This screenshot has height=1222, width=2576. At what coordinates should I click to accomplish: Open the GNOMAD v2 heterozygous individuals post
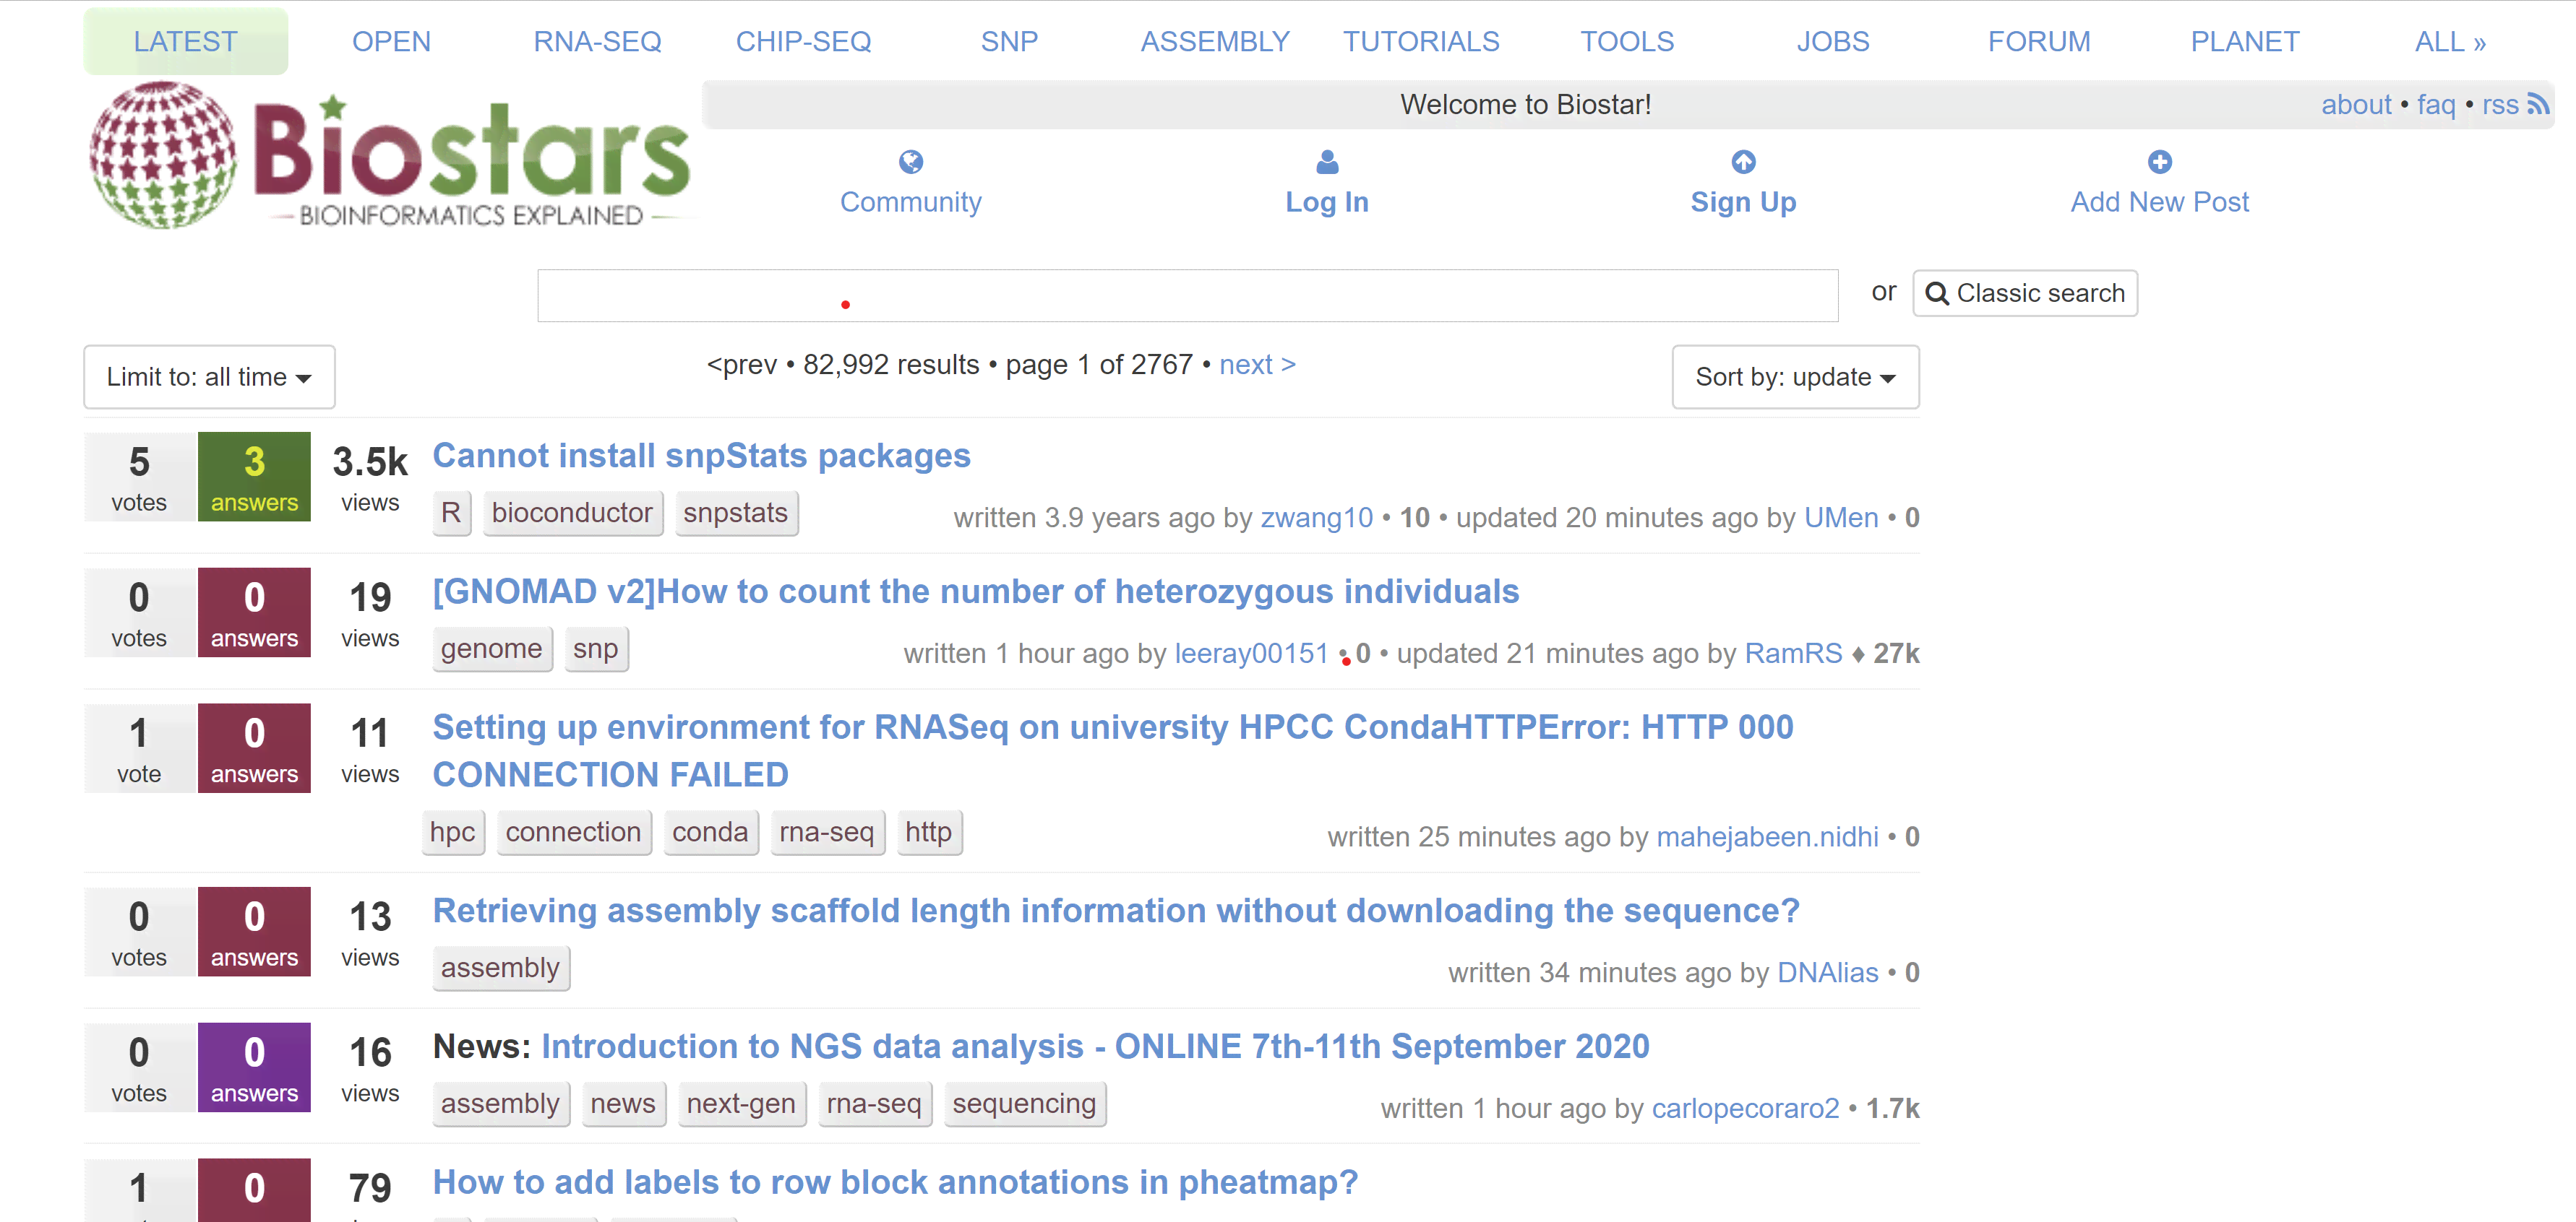(975, 591)
